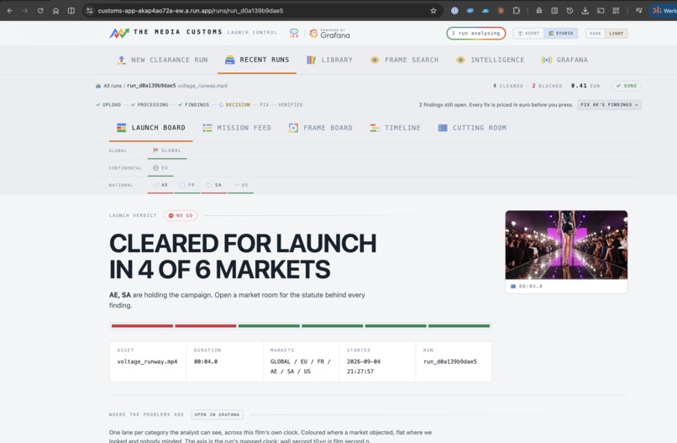
Task: Switch to the Mission Feed view
Action: [x=237, y=128]
